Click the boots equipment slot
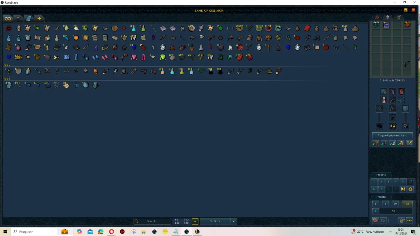Image resolution: width=420 pixels, height=236 pixels. click(x=392, y=126)
